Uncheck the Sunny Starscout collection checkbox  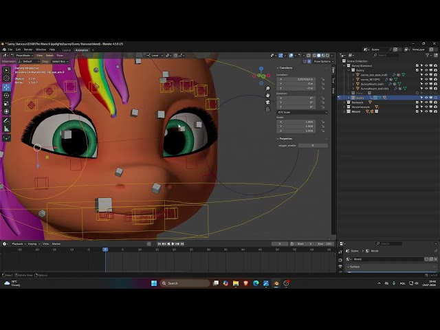tap(417, 66)
